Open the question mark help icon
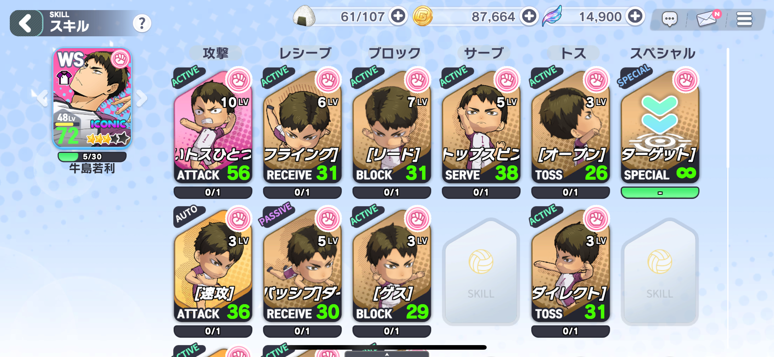Screen dimensions: 774x357 coord(142,23)
